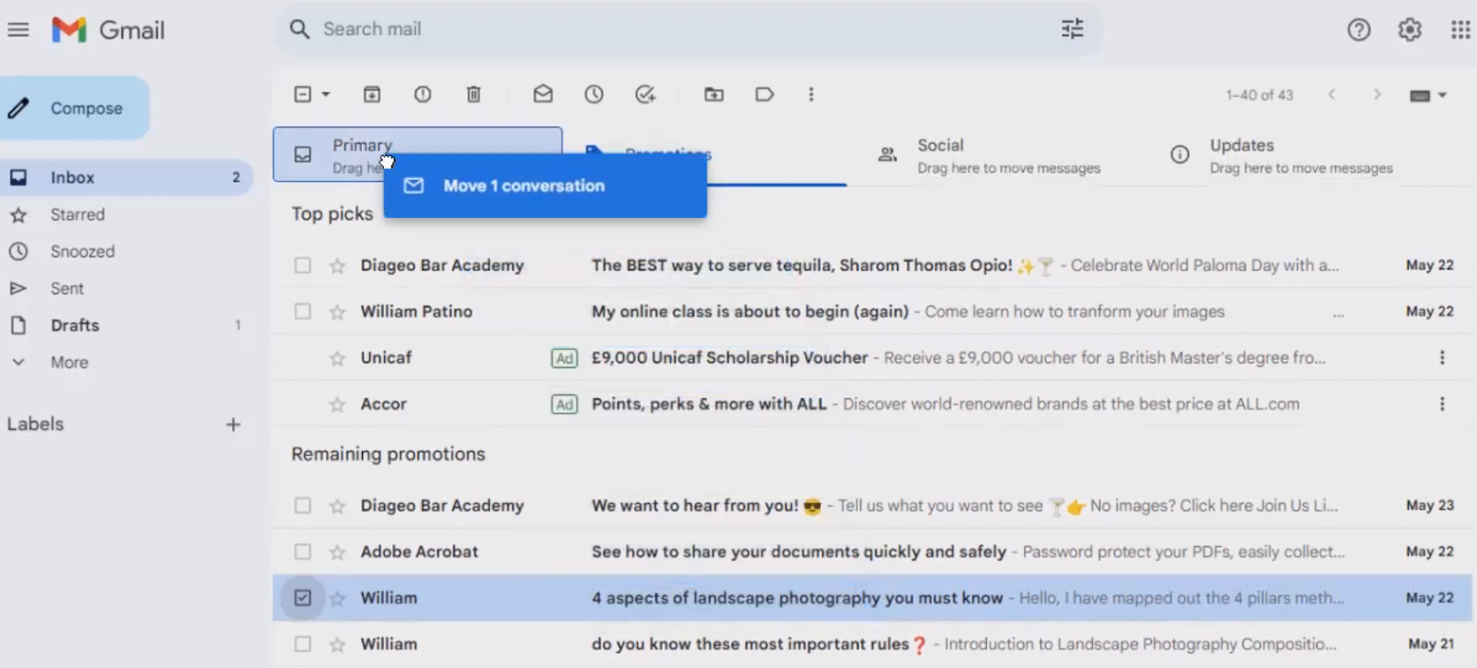Open options for Unicaf ad
1477x668 pixels.
point(1442,358)
